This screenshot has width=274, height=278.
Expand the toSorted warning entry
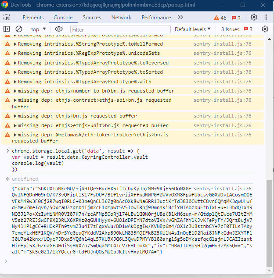tap(15, 72)
